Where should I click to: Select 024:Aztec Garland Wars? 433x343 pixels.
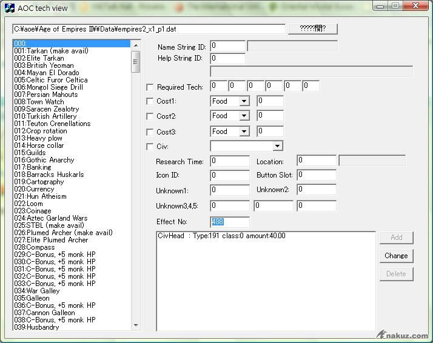click(72, 218)
